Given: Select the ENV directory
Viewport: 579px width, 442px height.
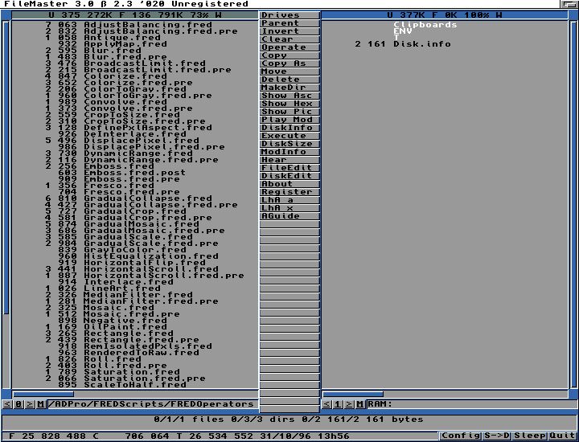Looking at the screenshot, I should click(x=403, y=31).
